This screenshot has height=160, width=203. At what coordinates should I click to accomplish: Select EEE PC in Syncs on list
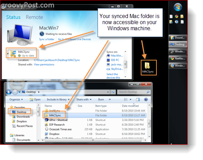click(113, 60)
